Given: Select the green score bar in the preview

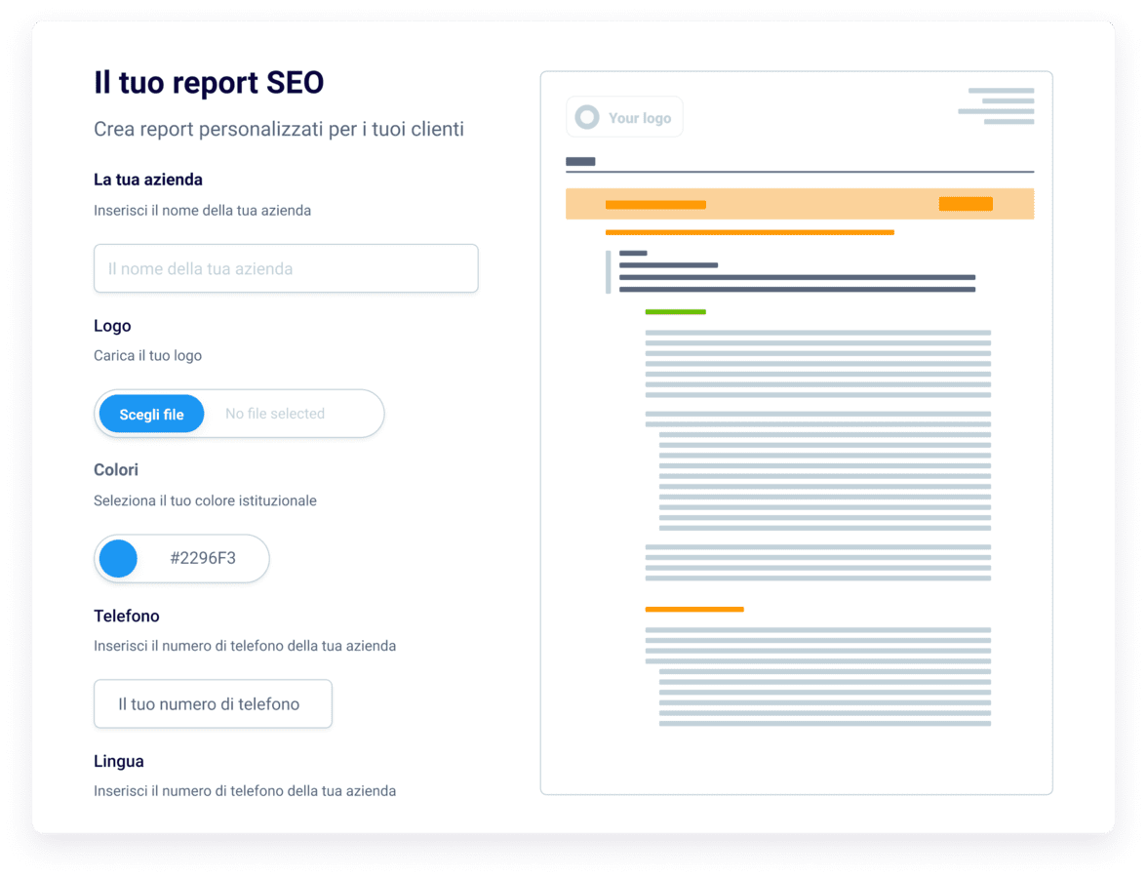Looking at the screenshot, I should coord(674,311).
